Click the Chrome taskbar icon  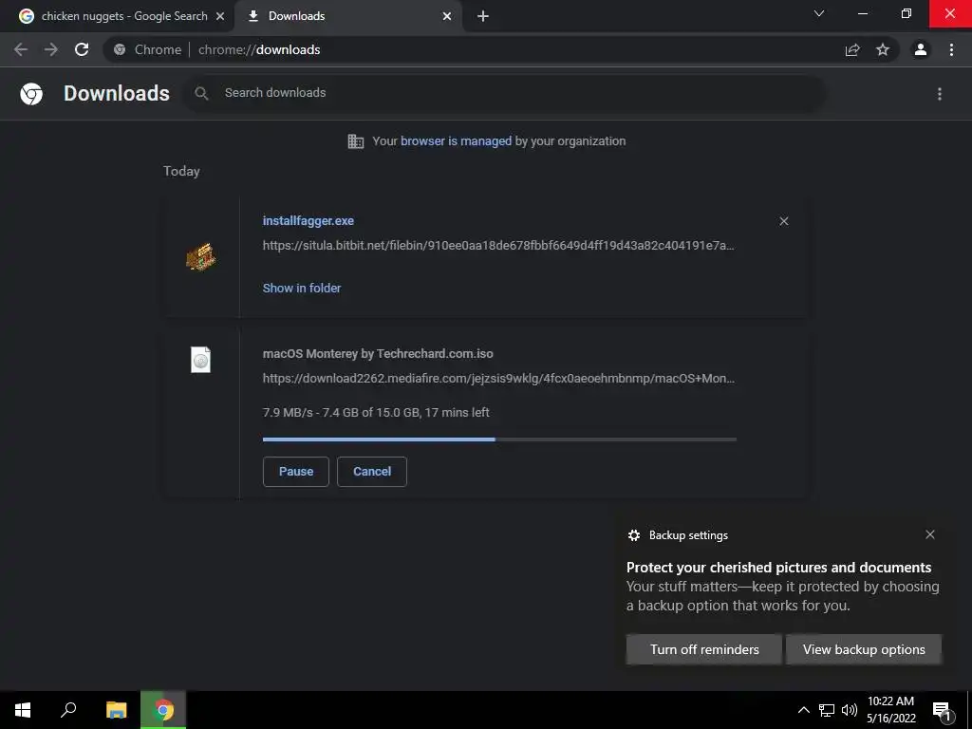pyautogui.click(x=163, y=710)
